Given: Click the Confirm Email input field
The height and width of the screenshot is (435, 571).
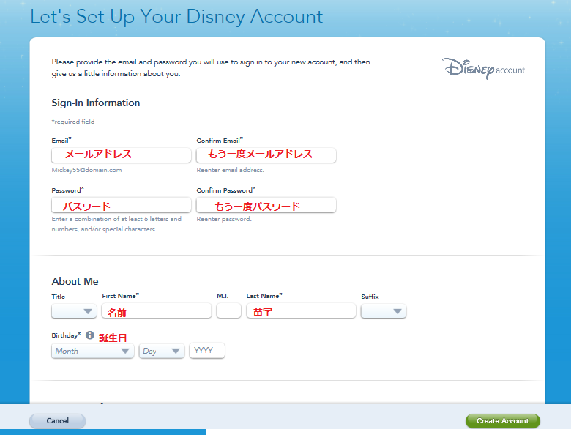Looking at the screenshot, I should click(x=266, y=155).
